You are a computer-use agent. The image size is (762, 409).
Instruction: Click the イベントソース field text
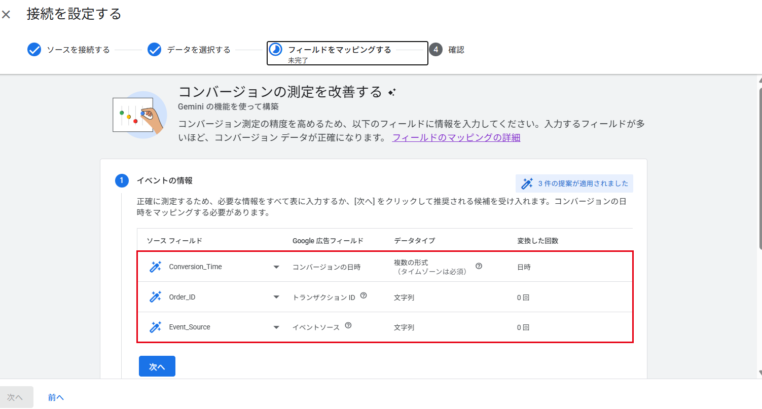click(316, 327)
